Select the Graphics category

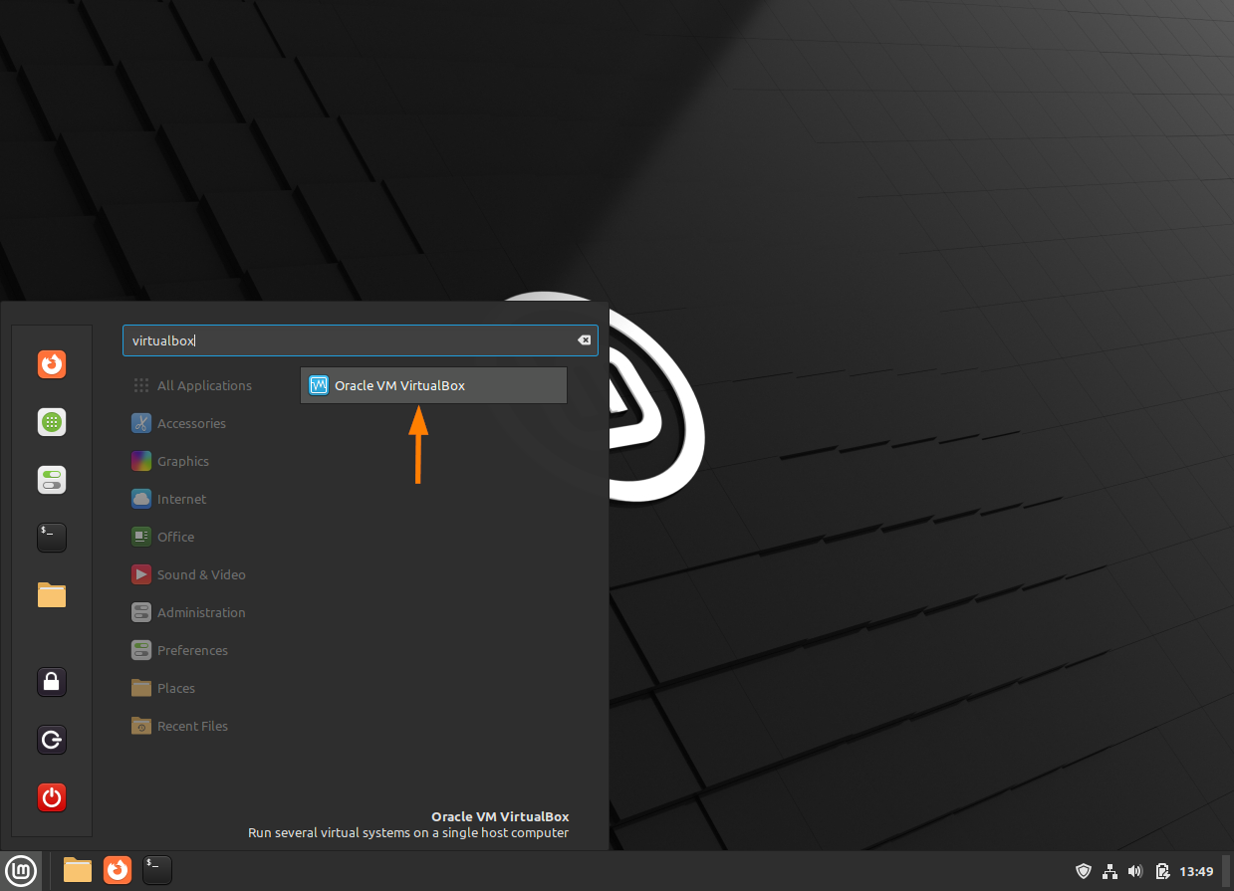(x=170, y=461)
